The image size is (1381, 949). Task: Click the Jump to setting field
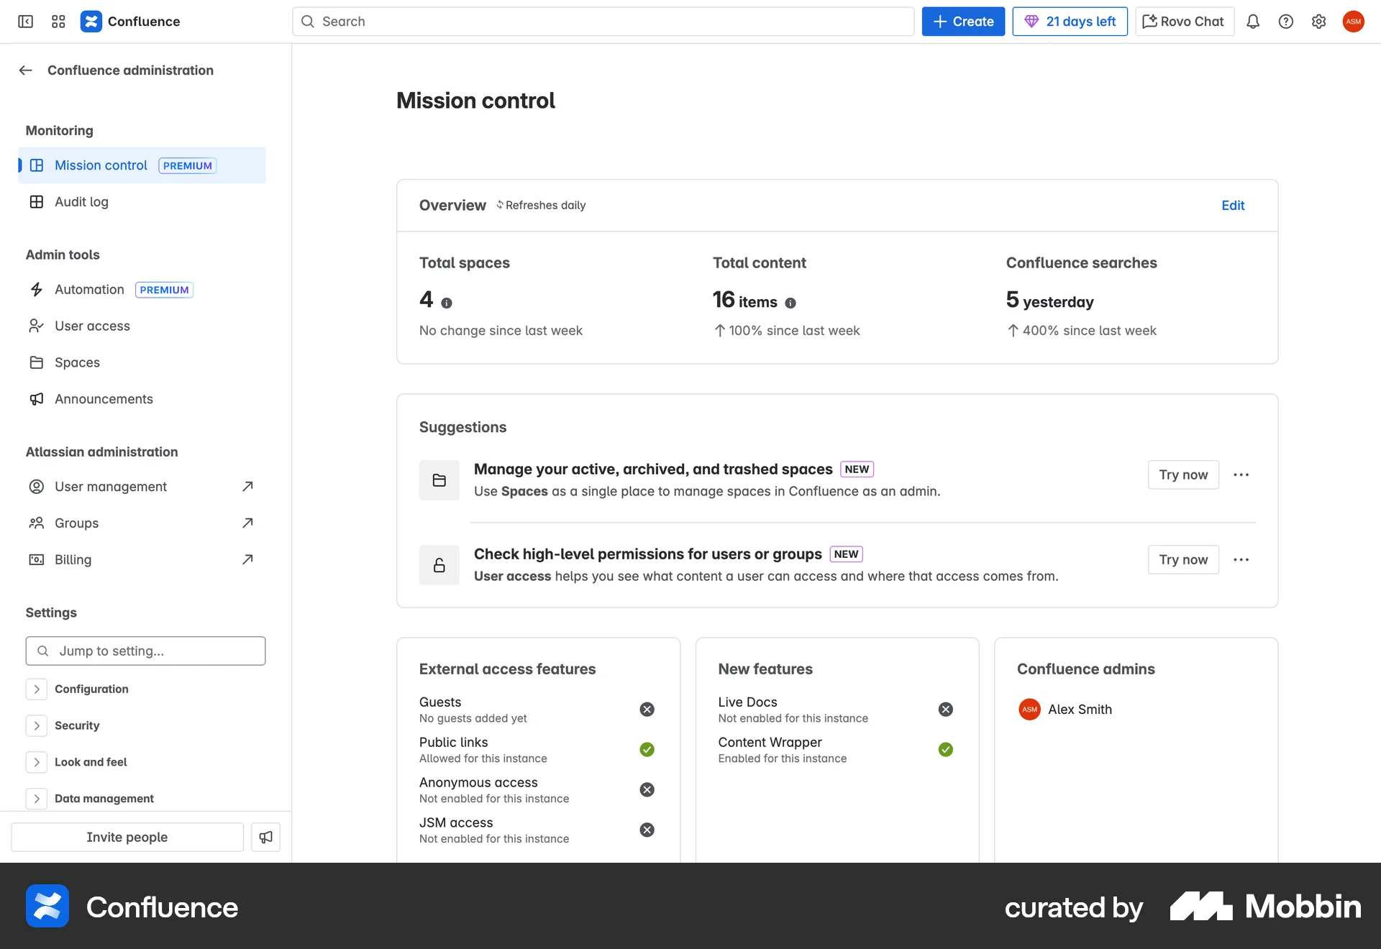[145, 651]
